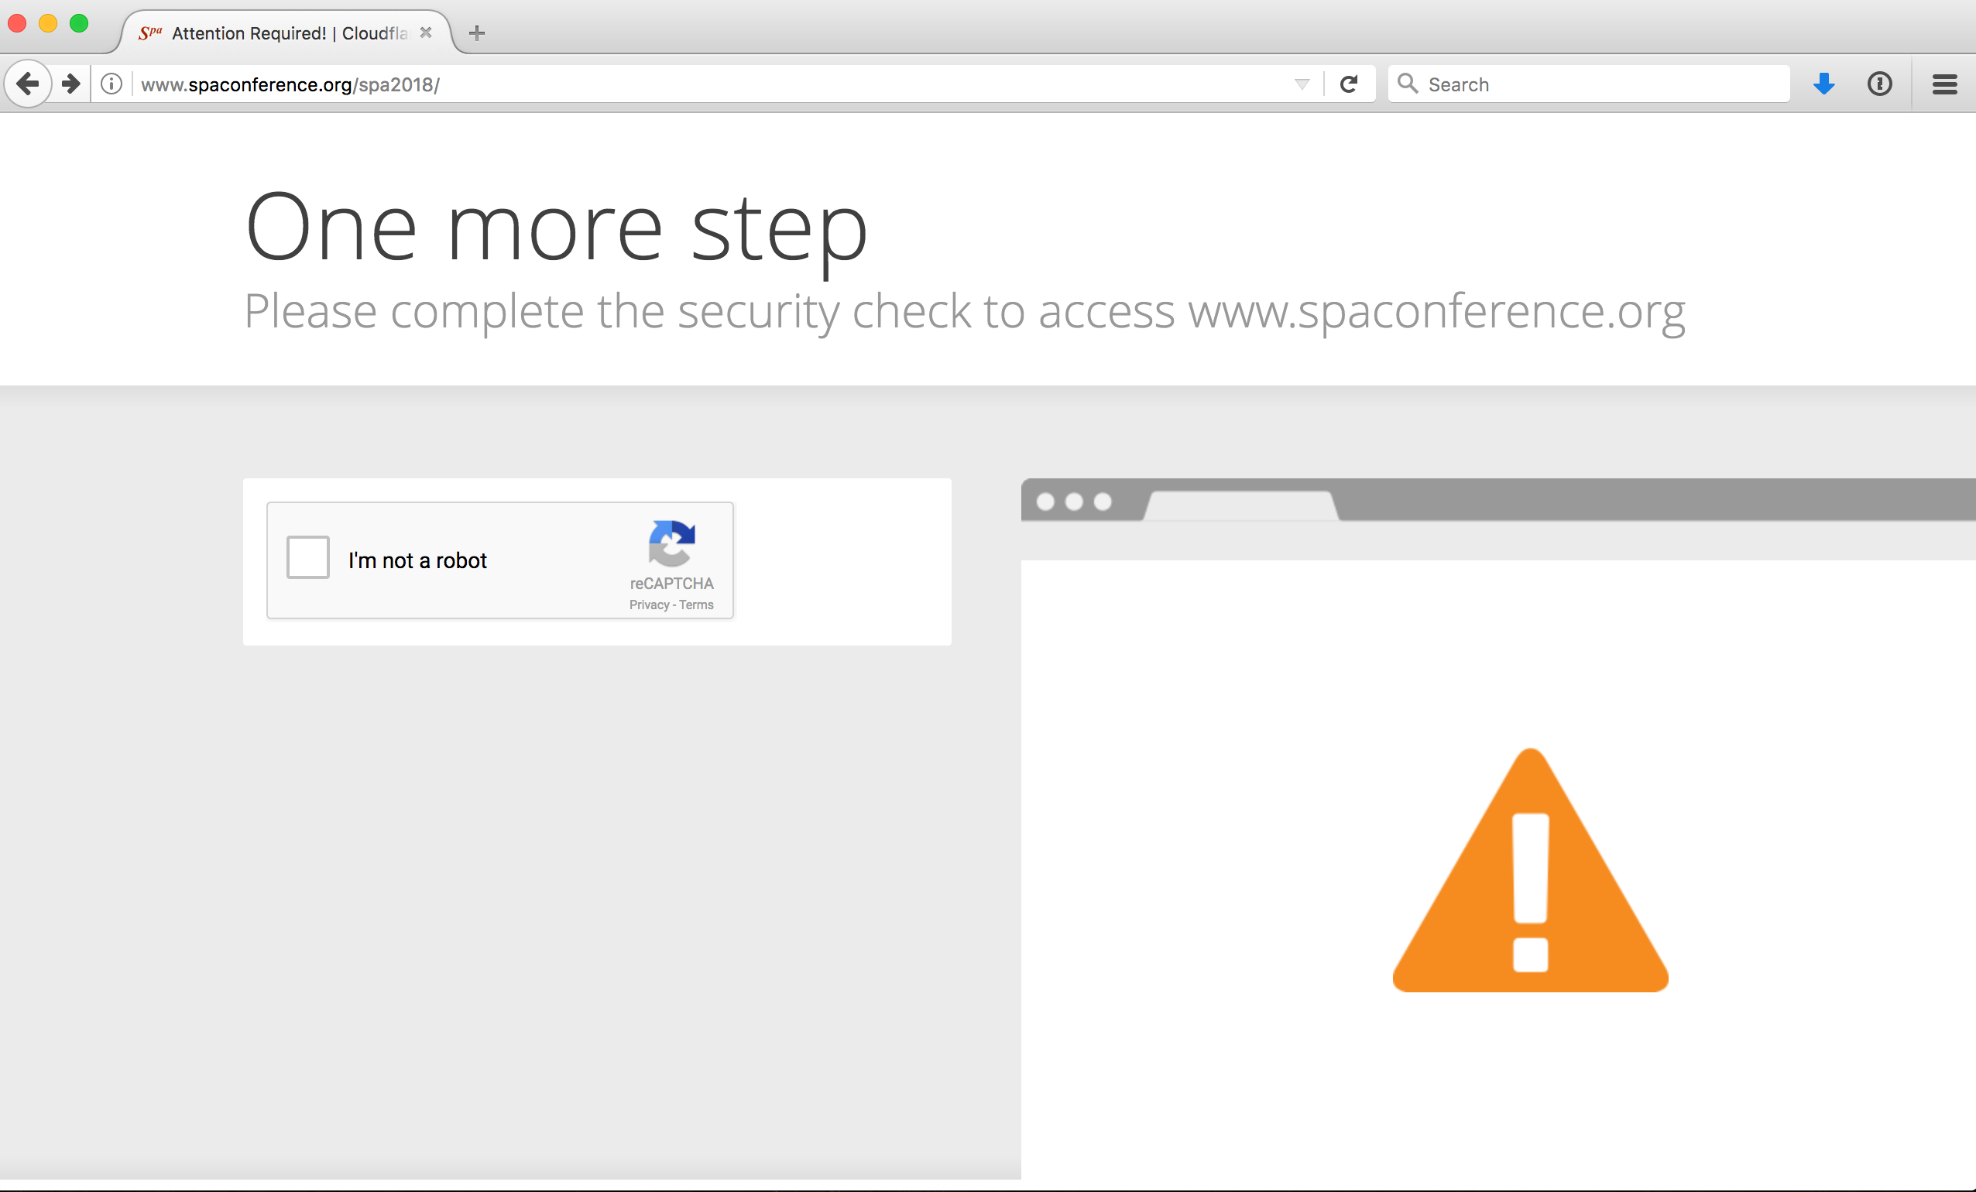Check the reCAPTCHA verification checkbox
The width and height of the screenshot is (1976, 1192).
click(307, 560)
